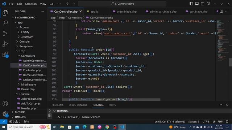Open Manage settings gear icon
The image size is (232, 130).
5,114
